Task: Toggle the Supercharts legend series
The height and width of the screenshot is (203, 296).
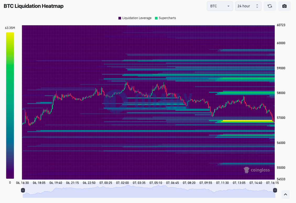Action: click(165, 18)
